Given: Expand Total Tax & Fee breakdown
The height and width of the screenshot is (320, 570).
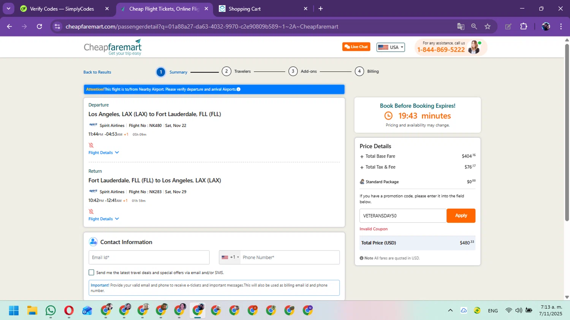Looking at the screenshot, I should pos(362,167).
